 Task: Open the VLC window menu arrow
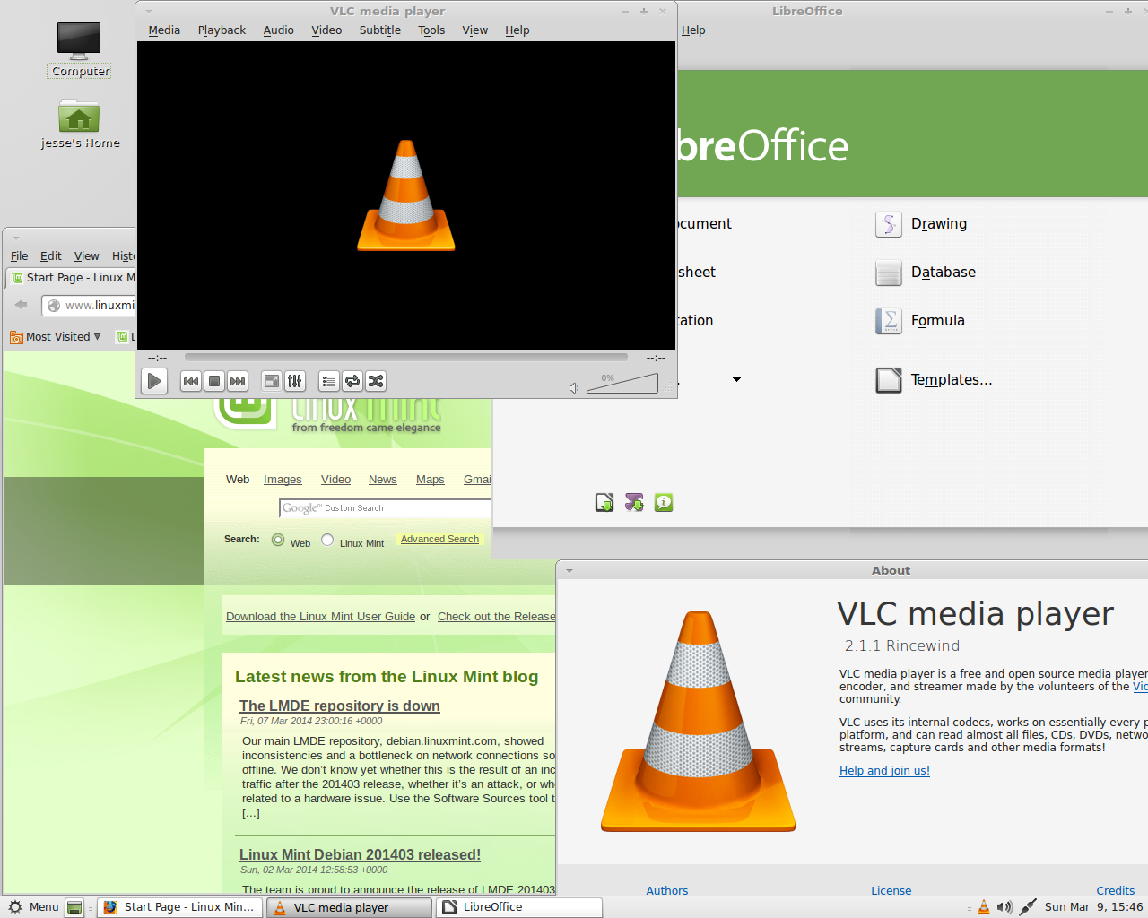149,12
